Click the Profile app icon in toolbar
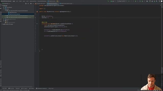This screenshot has height=91, width=163. (140, 1)
